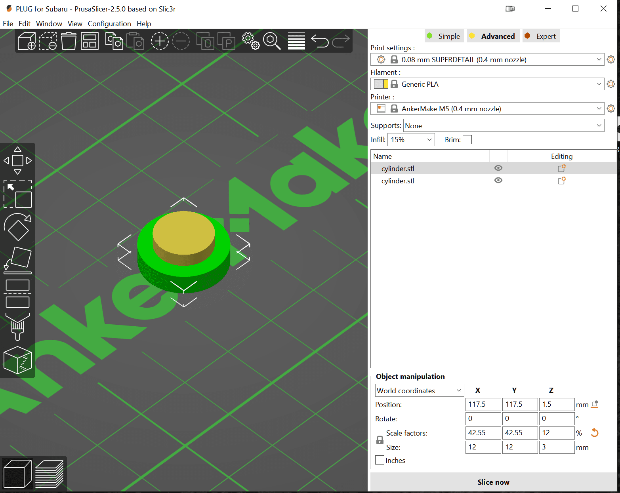The height and width of the screenshot is (493, 620).
Task: Open the Window menu
Action: [x=49, y=24]
